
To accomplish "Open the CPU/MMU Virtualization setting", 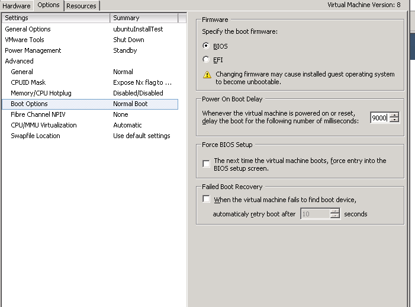I will pyautogui.click(x=90, y=125).
